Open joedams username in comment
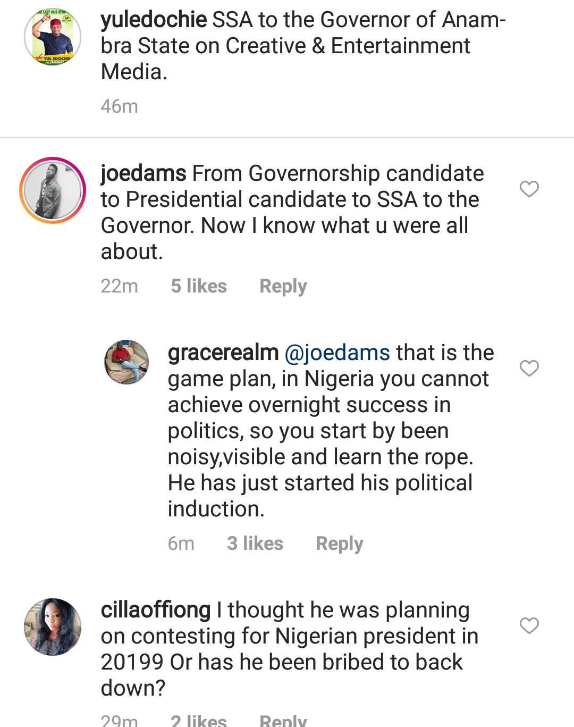This screenshot has height=727, width=574. coord(143,173)
